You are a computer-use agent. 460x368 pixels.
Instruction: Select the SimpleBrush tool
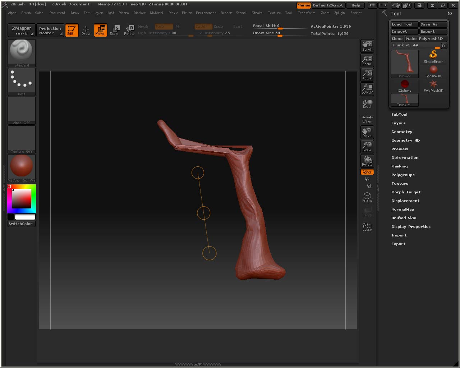point(433,57)
